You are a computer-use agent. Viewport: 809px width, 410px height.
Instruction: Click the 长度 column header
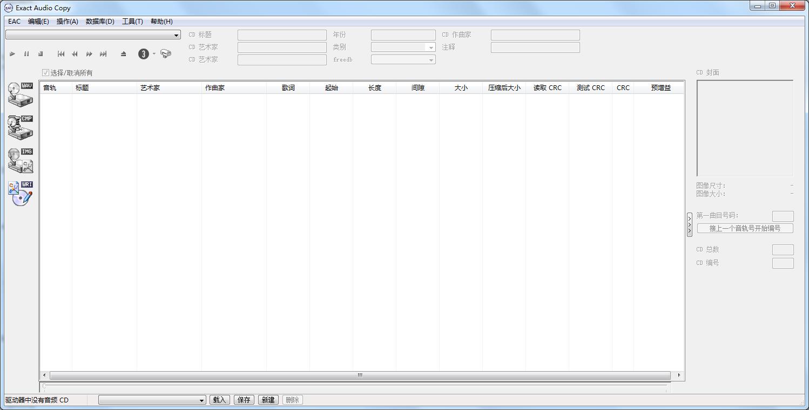point(374,87)
